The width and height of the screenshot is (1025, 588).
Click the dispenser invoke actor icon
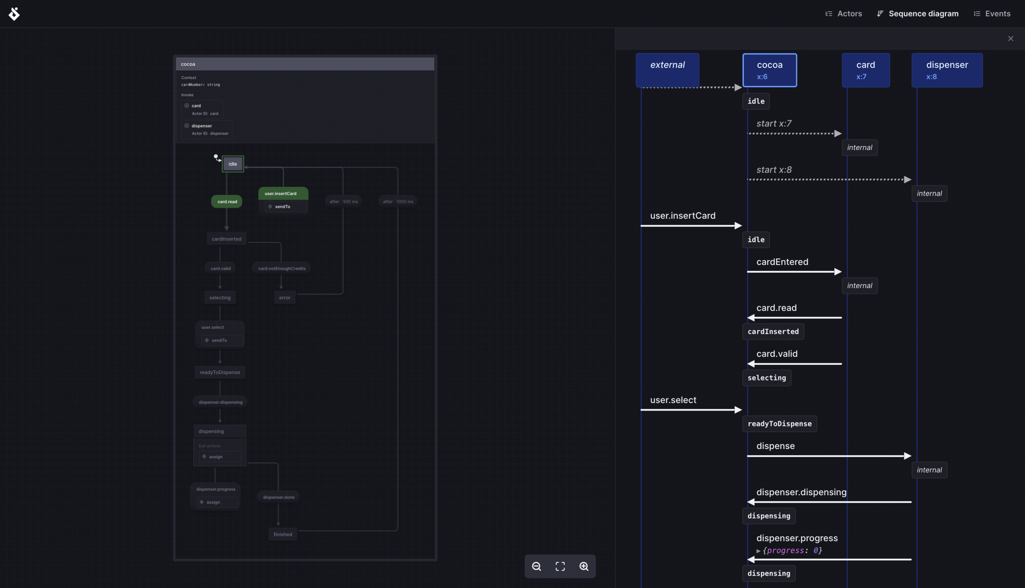click(x=187, y=126)
